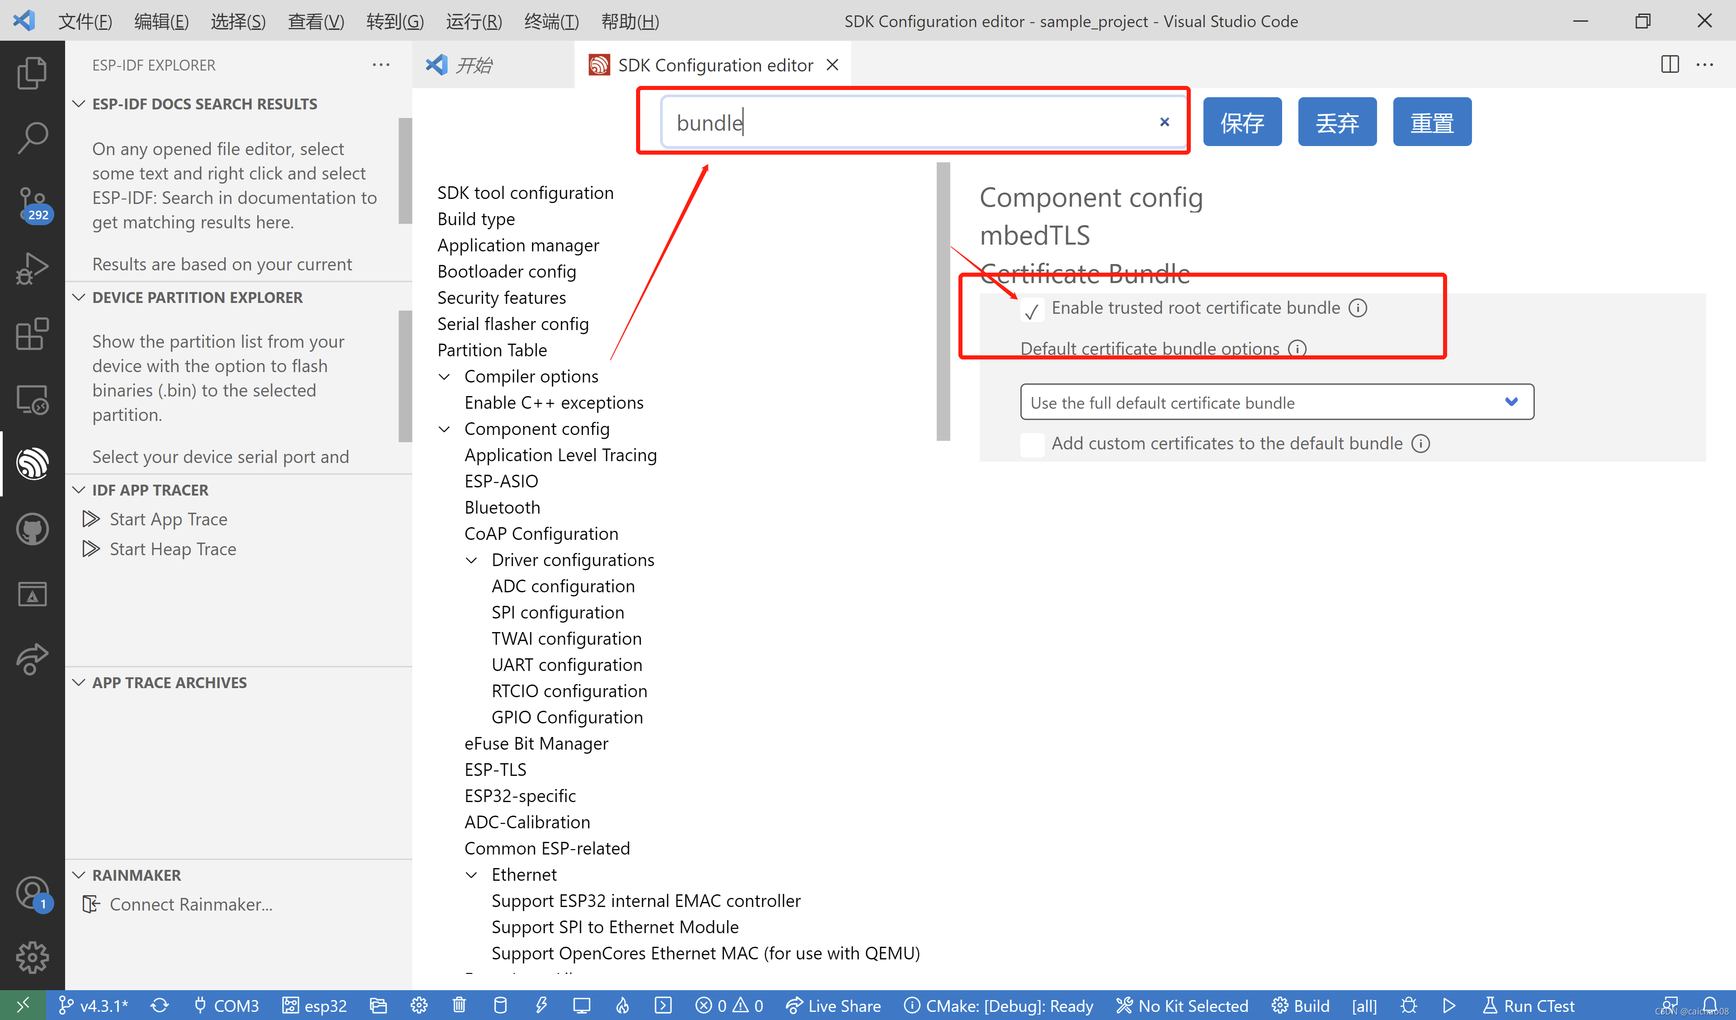Click the config tree vertical scrollbar
This screenshot has width=1736, height=1020.
943,302
